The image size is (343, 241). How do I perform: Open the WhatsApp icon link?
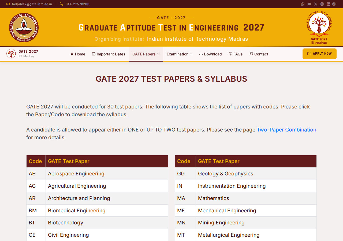(303, 4)
